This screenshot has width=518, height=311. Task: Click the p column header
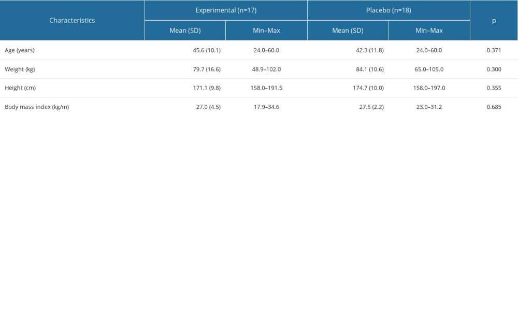(494, 20)
